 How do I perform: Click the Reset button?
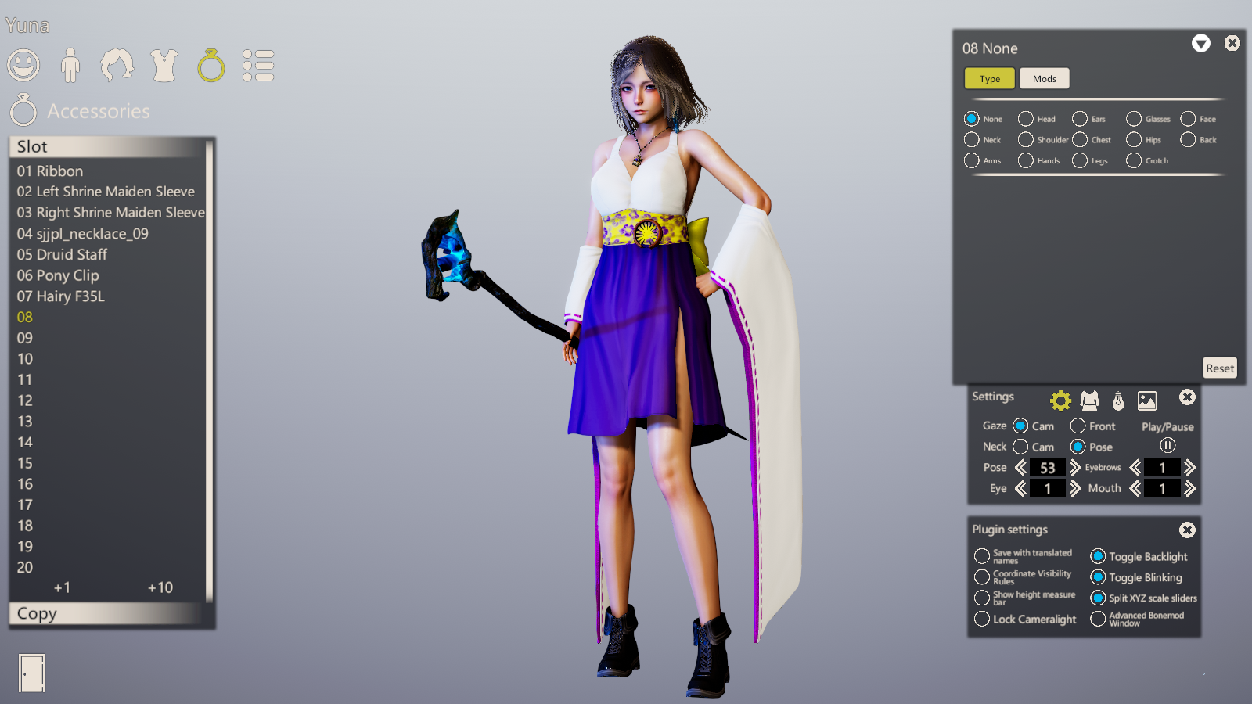1220,368
